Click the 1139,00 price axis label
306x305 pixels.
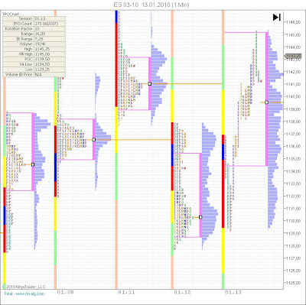(x=293, y=109)
